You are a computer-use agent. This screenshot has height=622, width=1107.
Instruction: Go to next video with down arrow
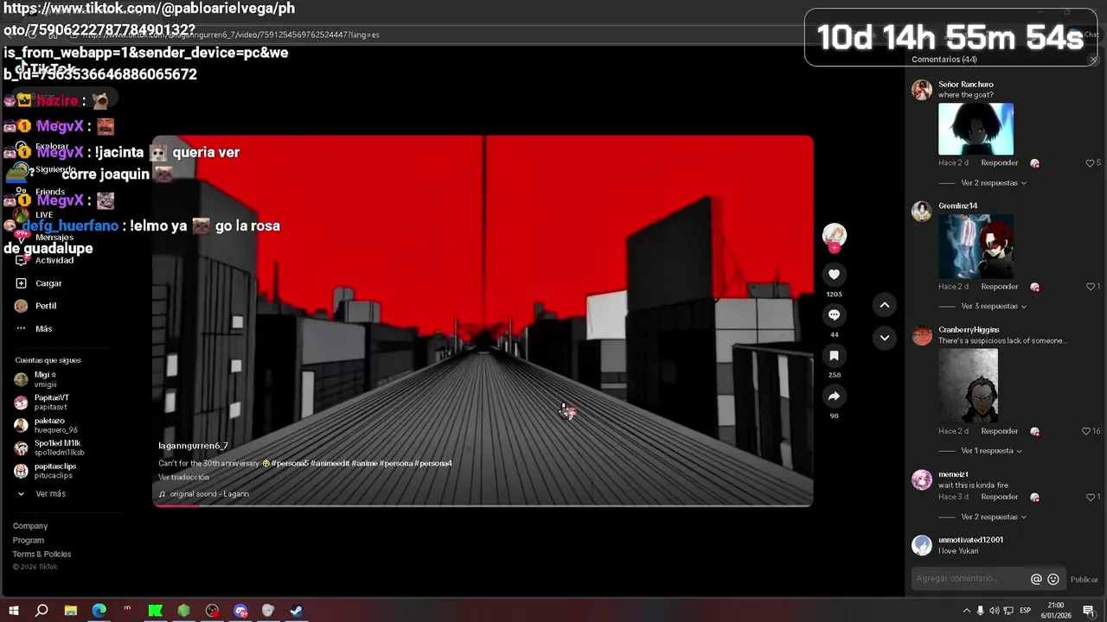884,338
